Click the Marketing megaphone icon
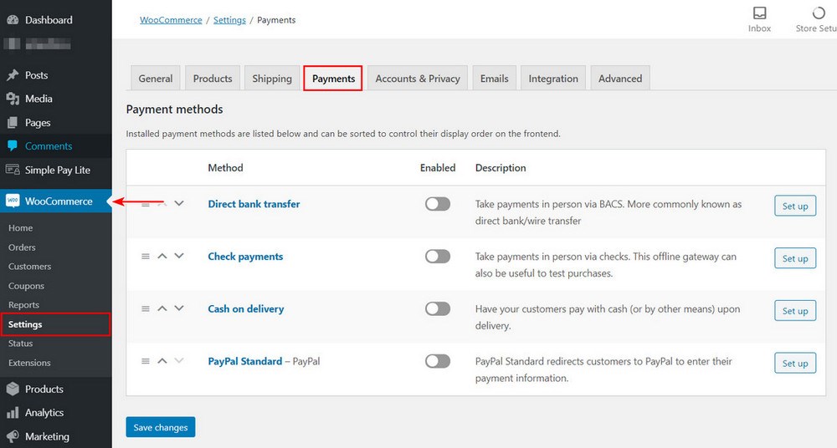Screen dimensions: 837x448 coord(13,436)
